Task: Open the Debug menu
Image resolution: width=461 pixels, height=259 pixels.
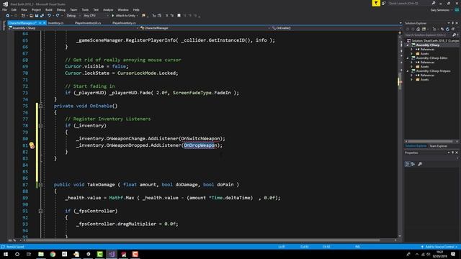Action: point(61,9)
